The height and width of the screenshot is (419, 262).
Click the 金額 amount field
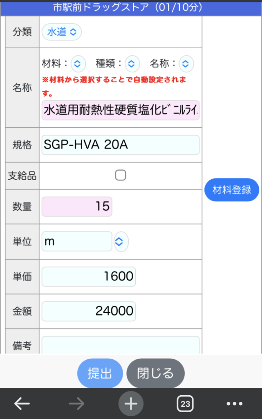88,311
